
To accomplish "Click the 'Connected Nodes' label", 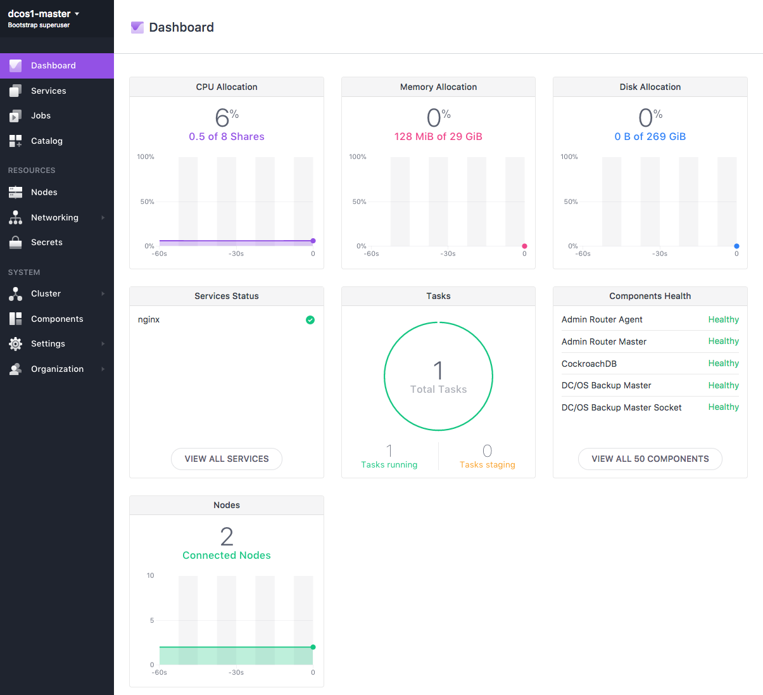I will (227, 556).
